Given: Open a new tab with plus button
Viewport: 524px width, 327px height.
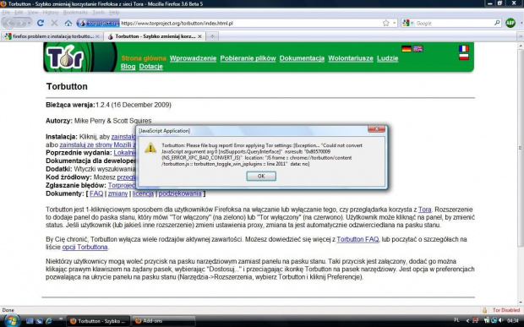Looking at the screenshot, I should [212, 36].
